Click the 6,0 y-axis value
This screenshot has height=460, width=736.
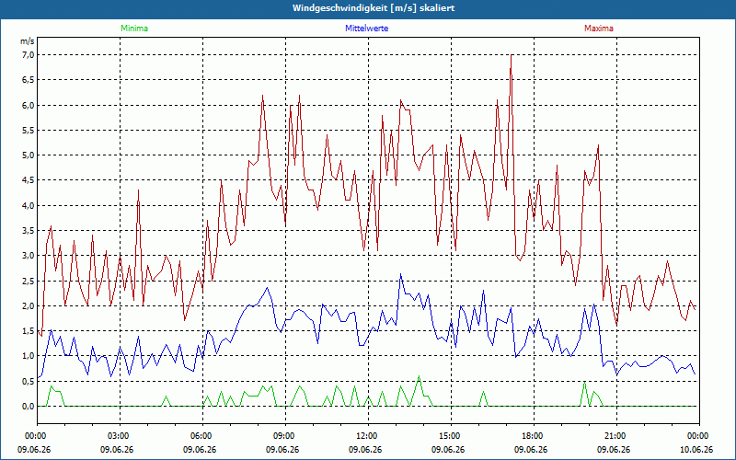[29, 105]
